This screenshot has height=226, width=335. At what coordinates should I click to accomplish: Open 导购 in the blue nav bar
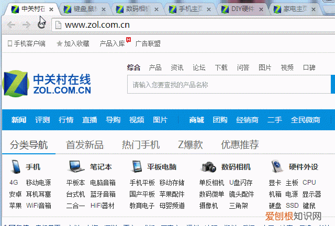click(113, 120)
